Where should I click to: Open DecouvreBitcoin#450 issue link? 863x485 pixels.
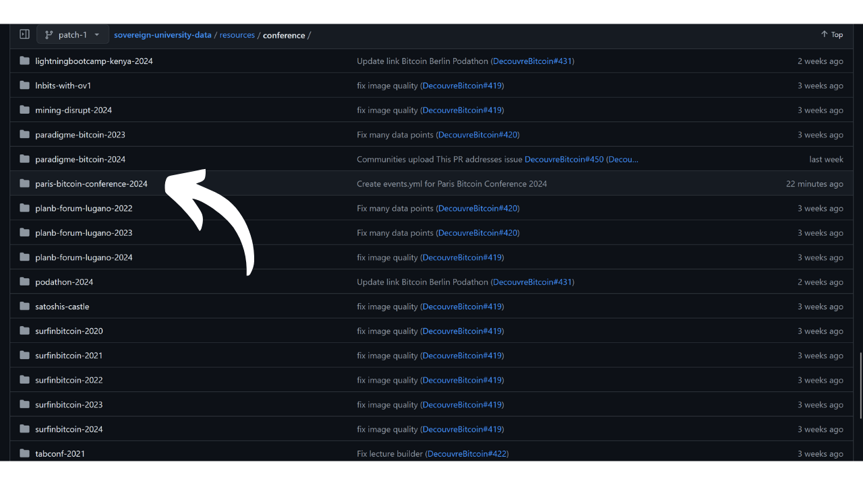point(564,160)
